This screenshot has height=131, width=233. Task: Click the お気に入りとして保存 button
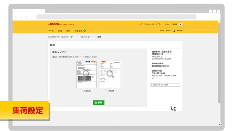pos(165,85)
